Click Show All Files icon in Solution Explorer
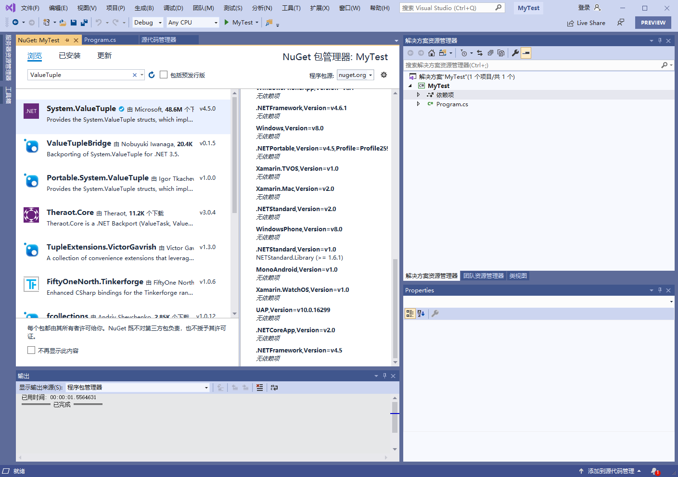The image size is (678, 477). pos(501,53)
